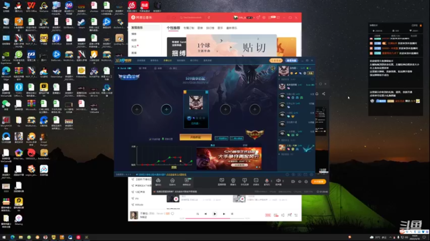
Task: Open File Explorer on the taskbar
Action: pos(20,237)
